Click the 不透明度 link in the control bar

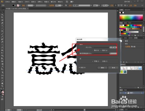(51, 5)
